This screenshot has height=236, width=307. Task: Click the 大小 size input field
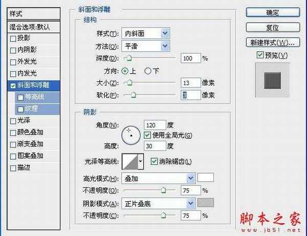(190, 82)
